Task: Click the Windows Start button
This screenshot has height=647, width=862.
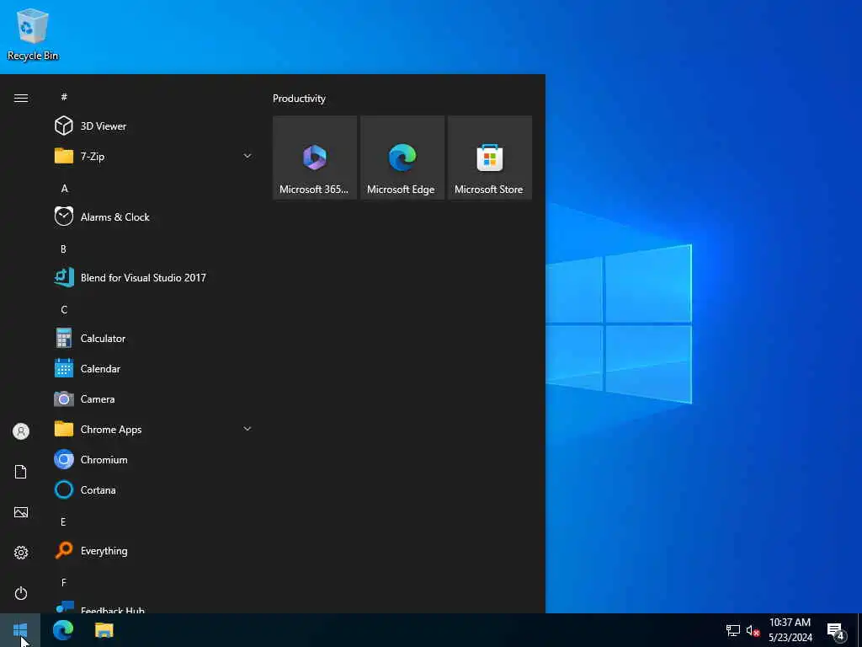Action: (20, 630)
